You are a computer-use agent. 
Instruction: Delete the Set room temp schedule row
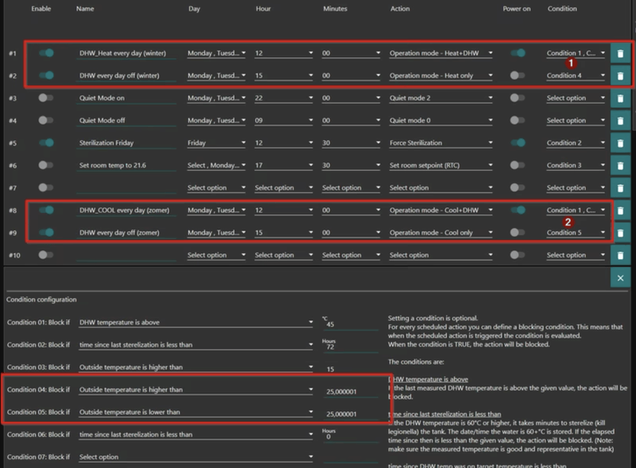620,165
